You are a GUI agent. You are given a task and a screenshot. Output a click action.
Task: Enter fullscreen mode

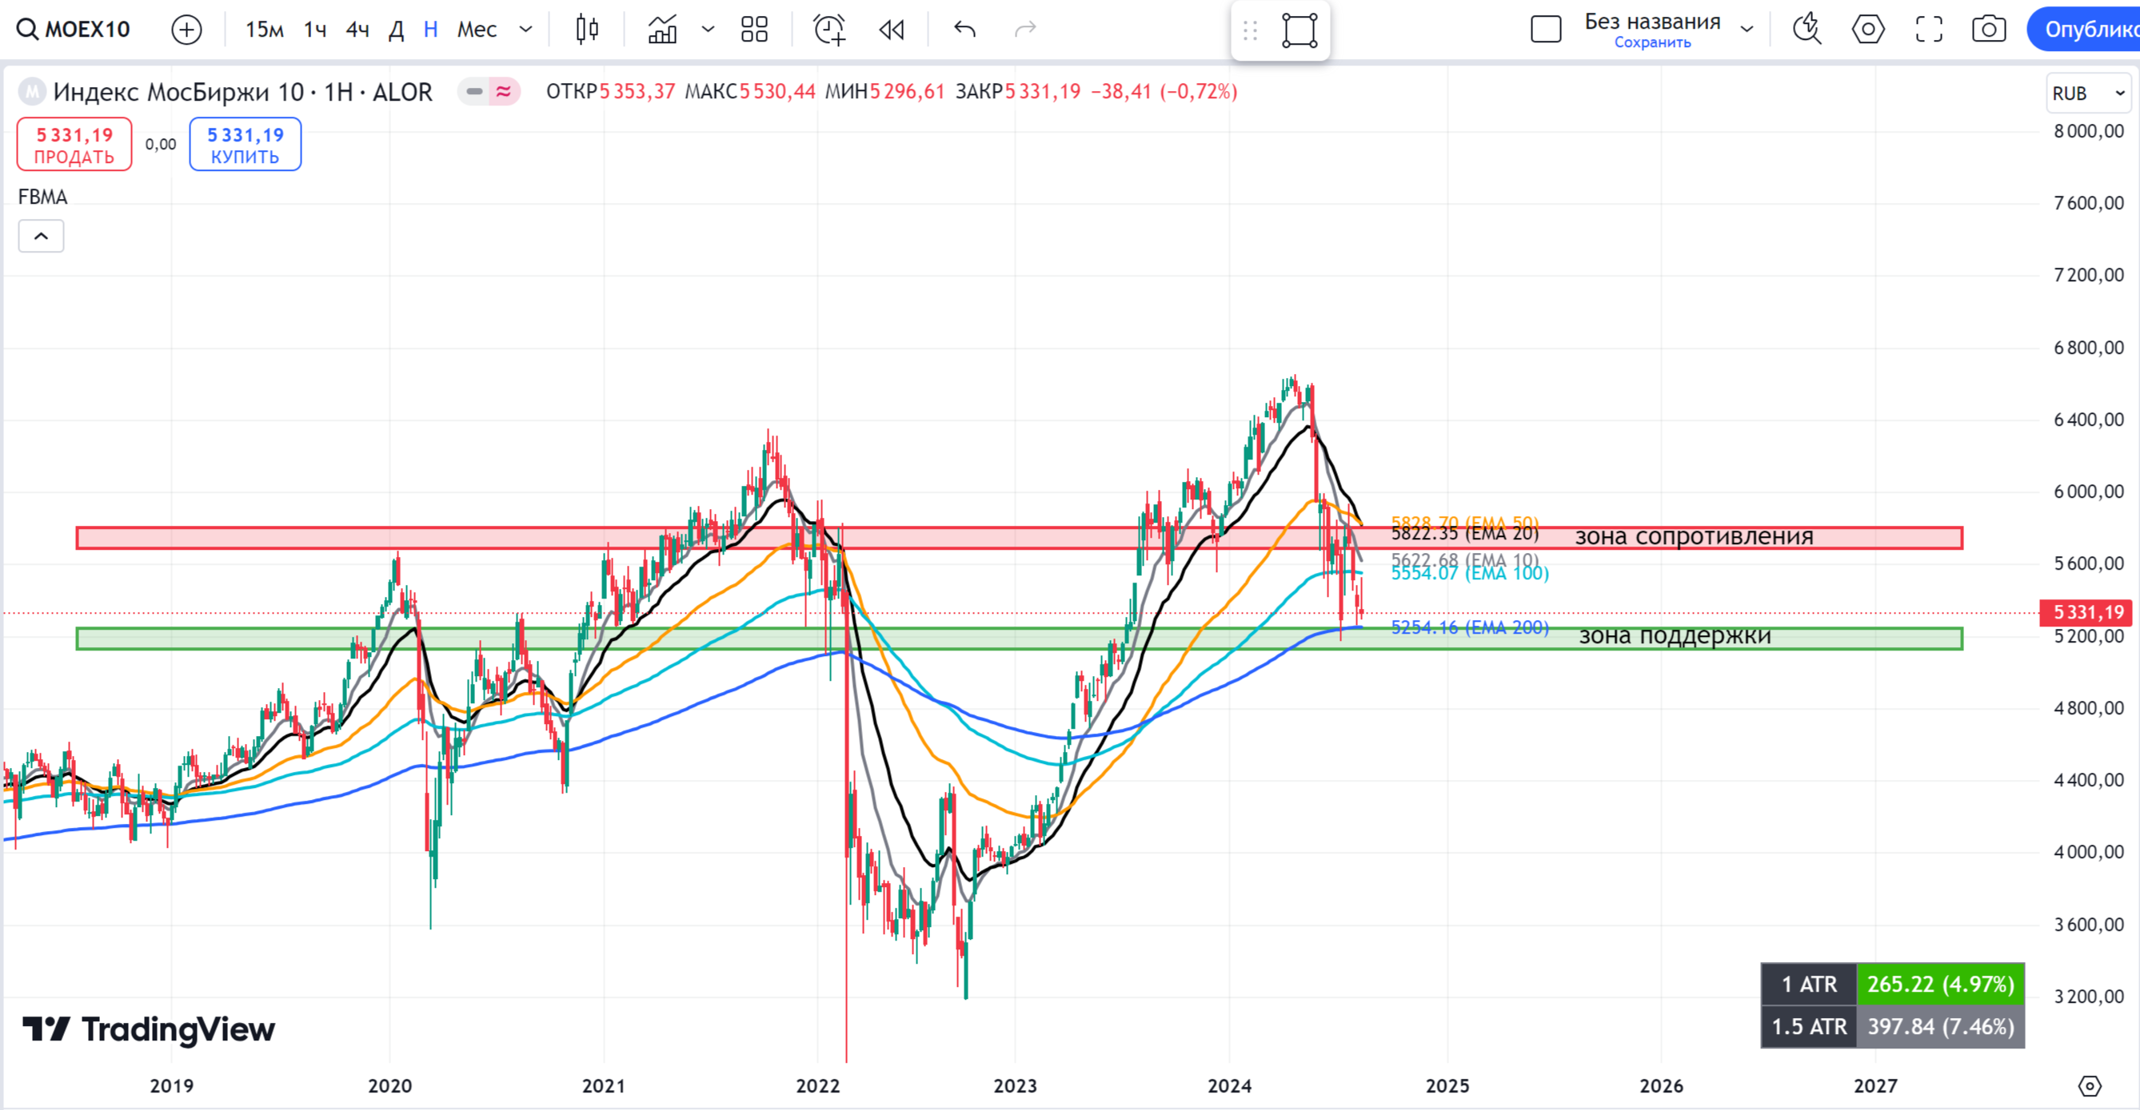[1928, 30]
